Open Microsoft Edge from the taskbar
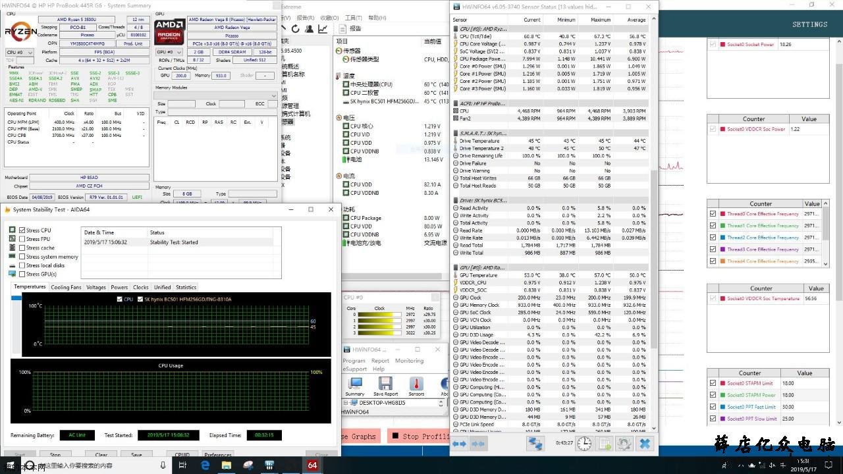843x474 pixels. 205,465
